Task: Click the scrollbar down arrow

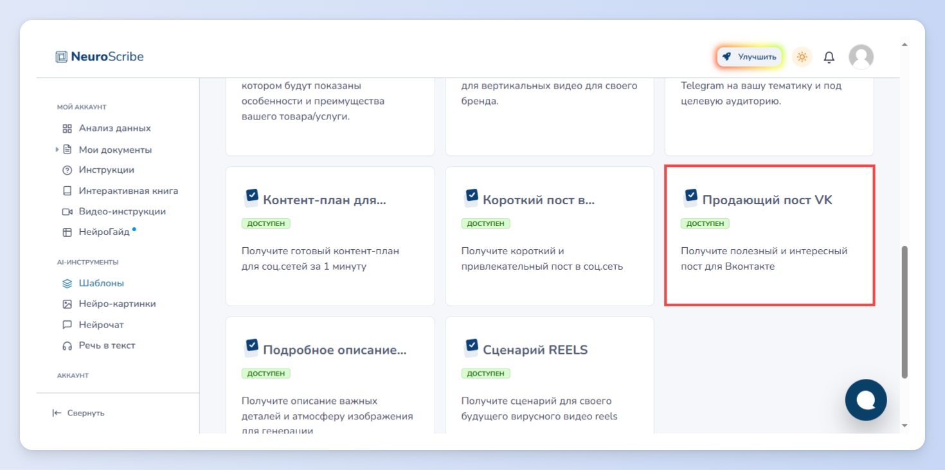Action: (905, 425)
